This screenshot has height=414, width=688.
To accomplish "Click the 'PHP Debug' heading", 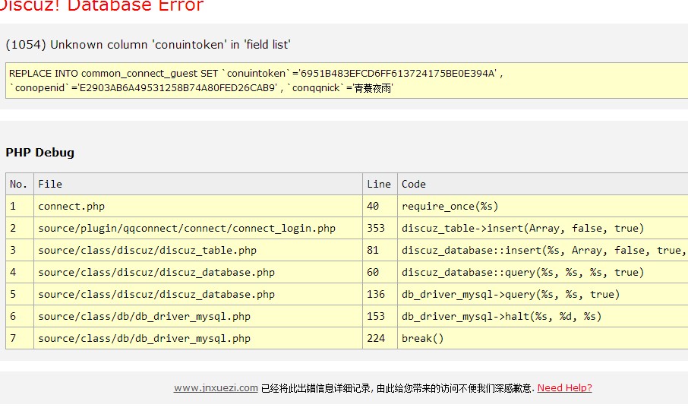I will (x=40, y=153).
